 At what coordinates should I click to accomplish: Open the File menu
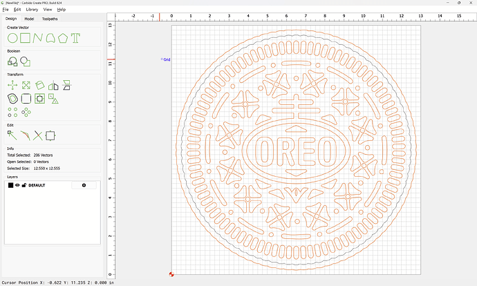tap(7, 10)
